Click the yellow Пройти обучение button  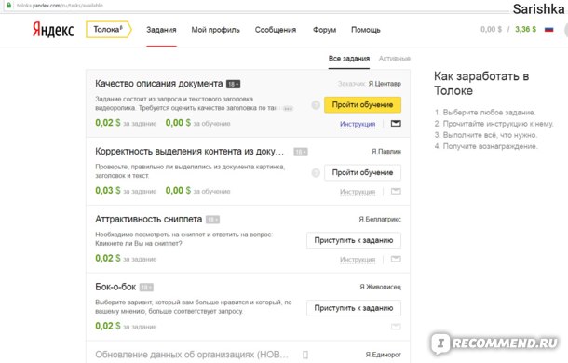[362, 104]
